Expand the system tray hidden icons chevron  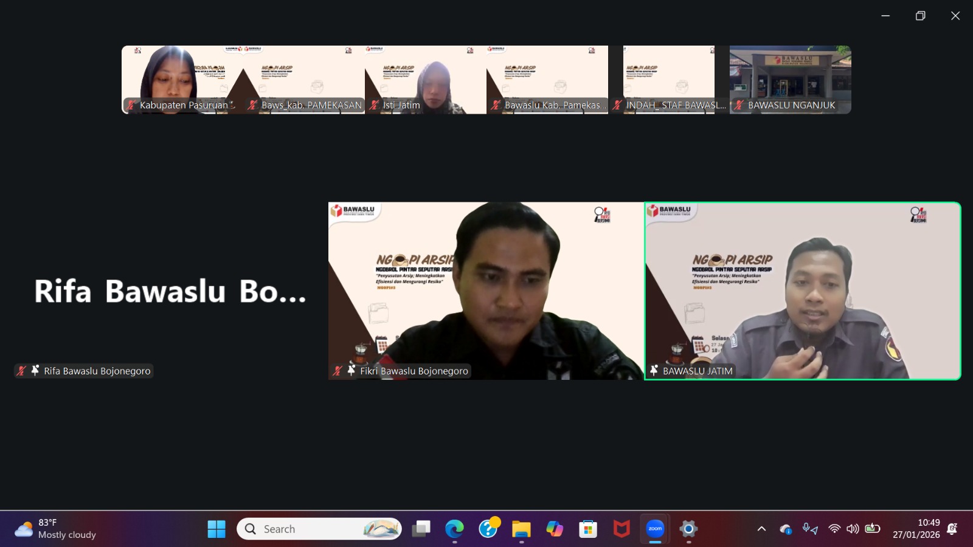pyautogui.click(x=761, y=529)
